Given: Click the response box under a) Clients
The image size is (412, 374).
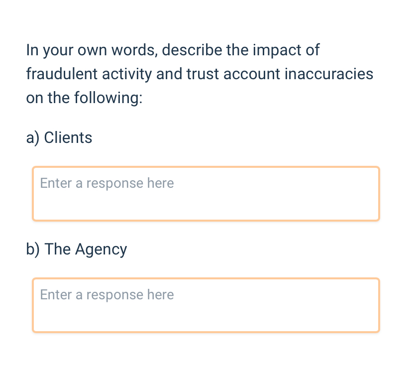Looking at the screenshot, I should (x=206, y=193).
